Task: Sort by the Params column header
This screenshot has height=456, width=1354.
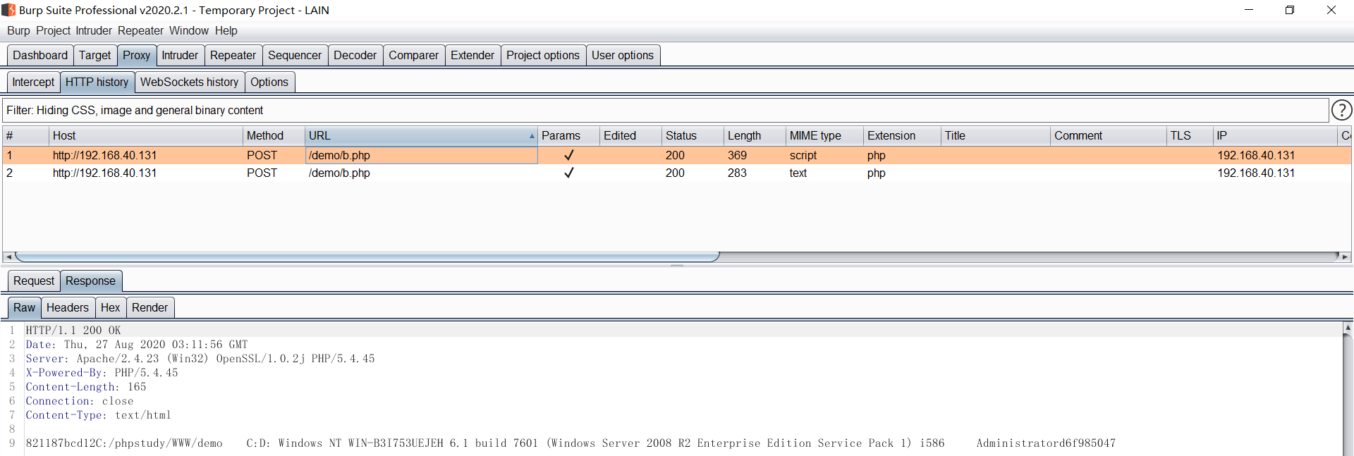Action: 568,135
